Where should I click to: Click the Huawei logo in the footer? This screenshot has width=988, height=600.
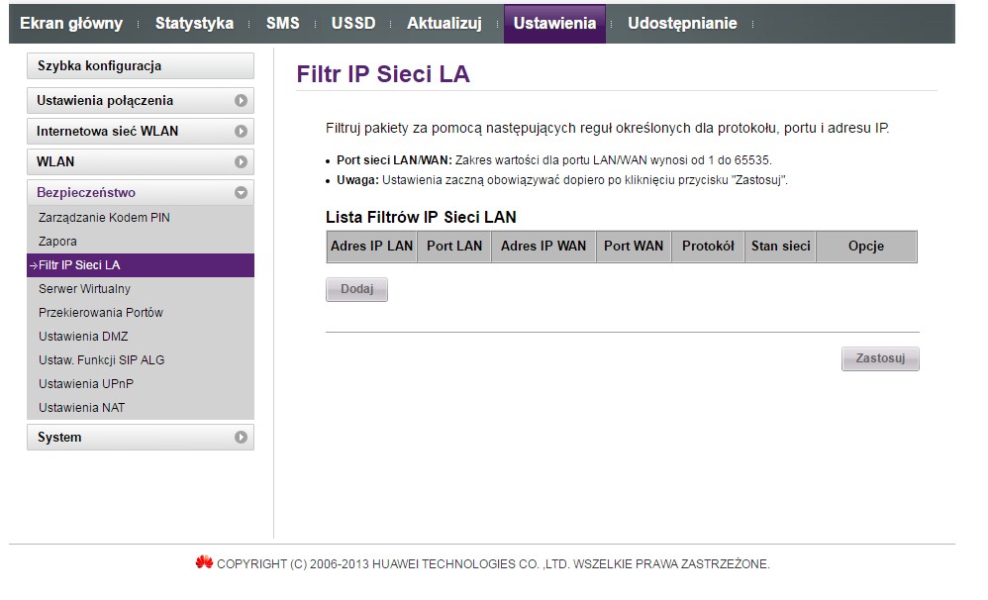point(204,563)
